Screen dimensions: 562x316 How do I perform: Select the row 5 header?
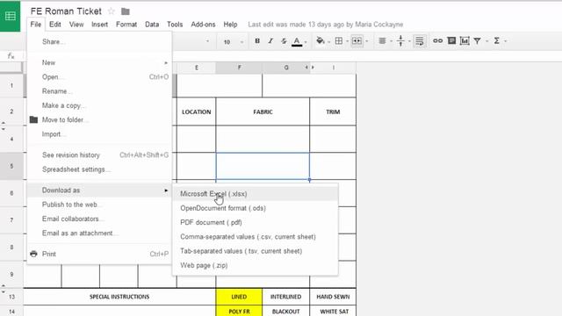[x=11, y=166]
